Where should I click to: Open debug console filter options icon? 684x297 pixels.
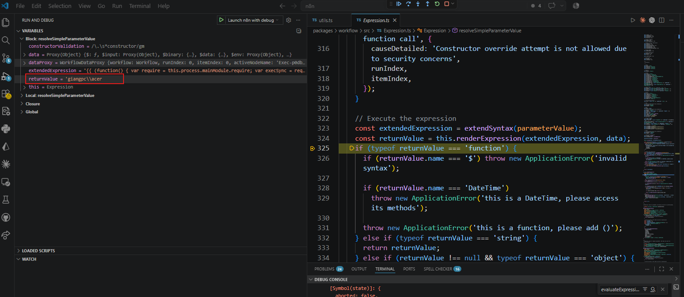click(645, 289)
